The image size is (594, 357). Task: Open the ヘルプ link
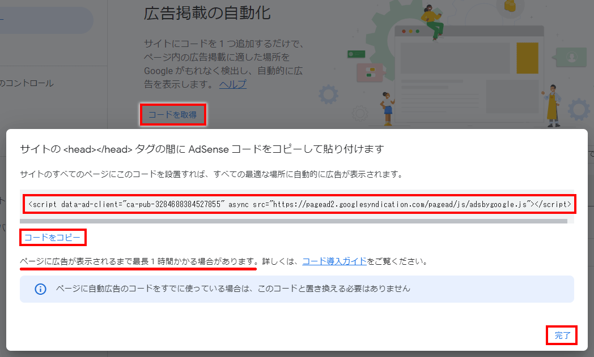232,84
